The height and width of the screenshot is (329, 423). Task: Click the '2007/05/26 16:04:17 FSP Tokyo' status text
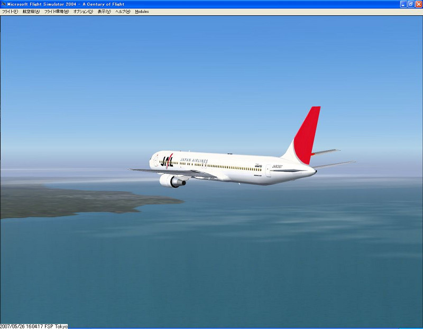(34, 326)
